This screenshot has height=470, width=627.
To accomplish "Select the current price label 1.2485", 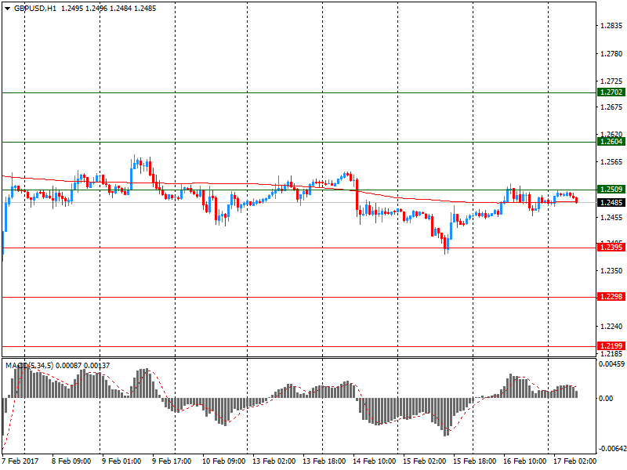I will [611, 203].
